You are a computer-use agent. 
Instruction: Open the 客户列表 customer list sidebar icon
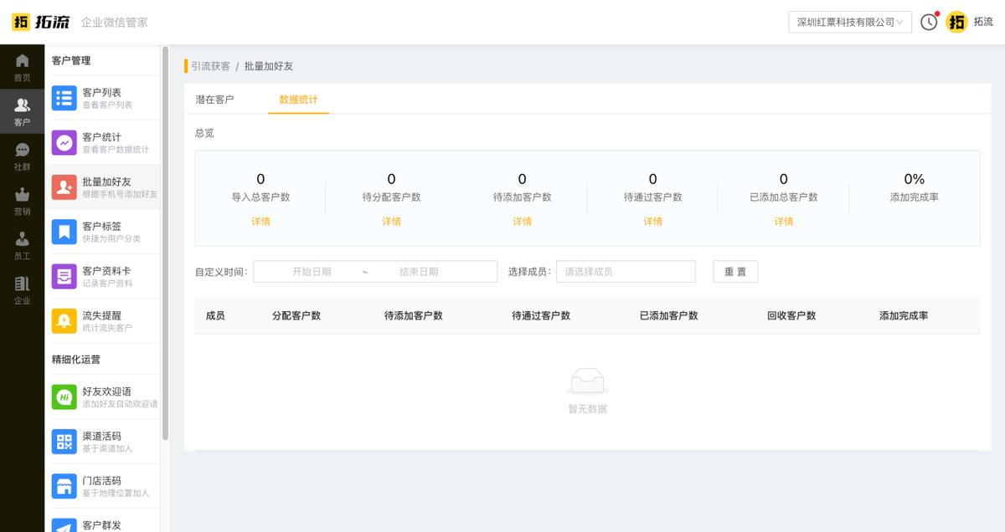click(x=64, y=98)
